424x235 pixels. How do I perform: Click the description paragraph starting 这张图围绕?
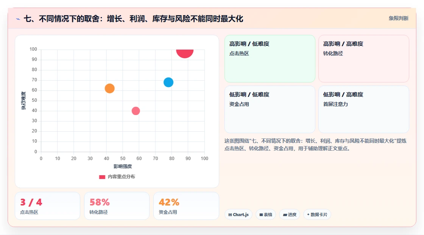316,145
